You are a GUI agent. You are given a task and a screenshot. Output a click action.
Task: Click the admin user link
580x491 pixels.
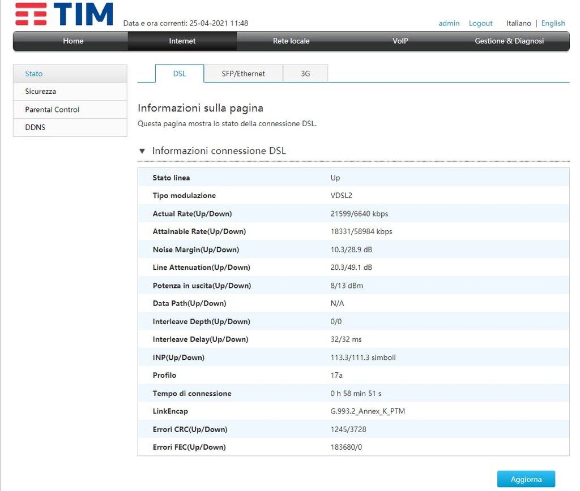pos(449,23)
